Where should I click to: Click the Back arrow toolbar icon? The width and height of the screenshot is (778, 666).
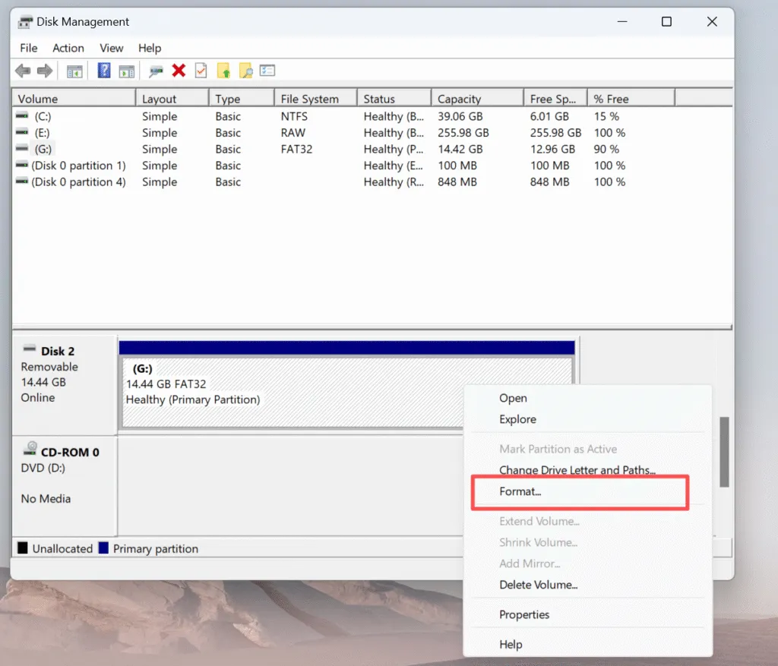click(x=23, y=71)
